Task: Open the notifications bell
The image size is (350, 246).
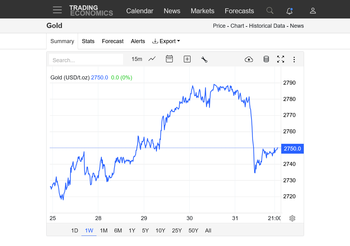Action: click(289, 11)
